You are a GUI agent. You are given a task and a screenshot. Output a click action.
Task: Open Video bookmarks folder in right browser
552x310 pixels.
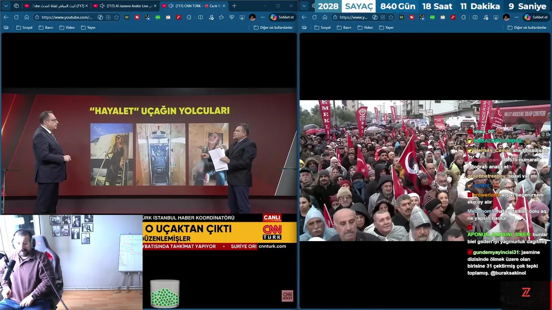point(365,28)
